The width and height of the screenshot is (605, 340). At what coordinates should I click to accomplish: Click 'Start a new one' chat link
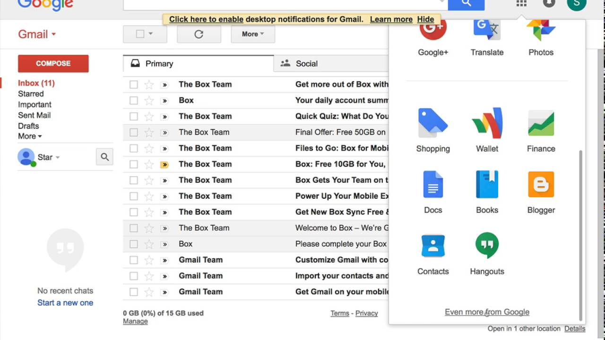(65, 303)
